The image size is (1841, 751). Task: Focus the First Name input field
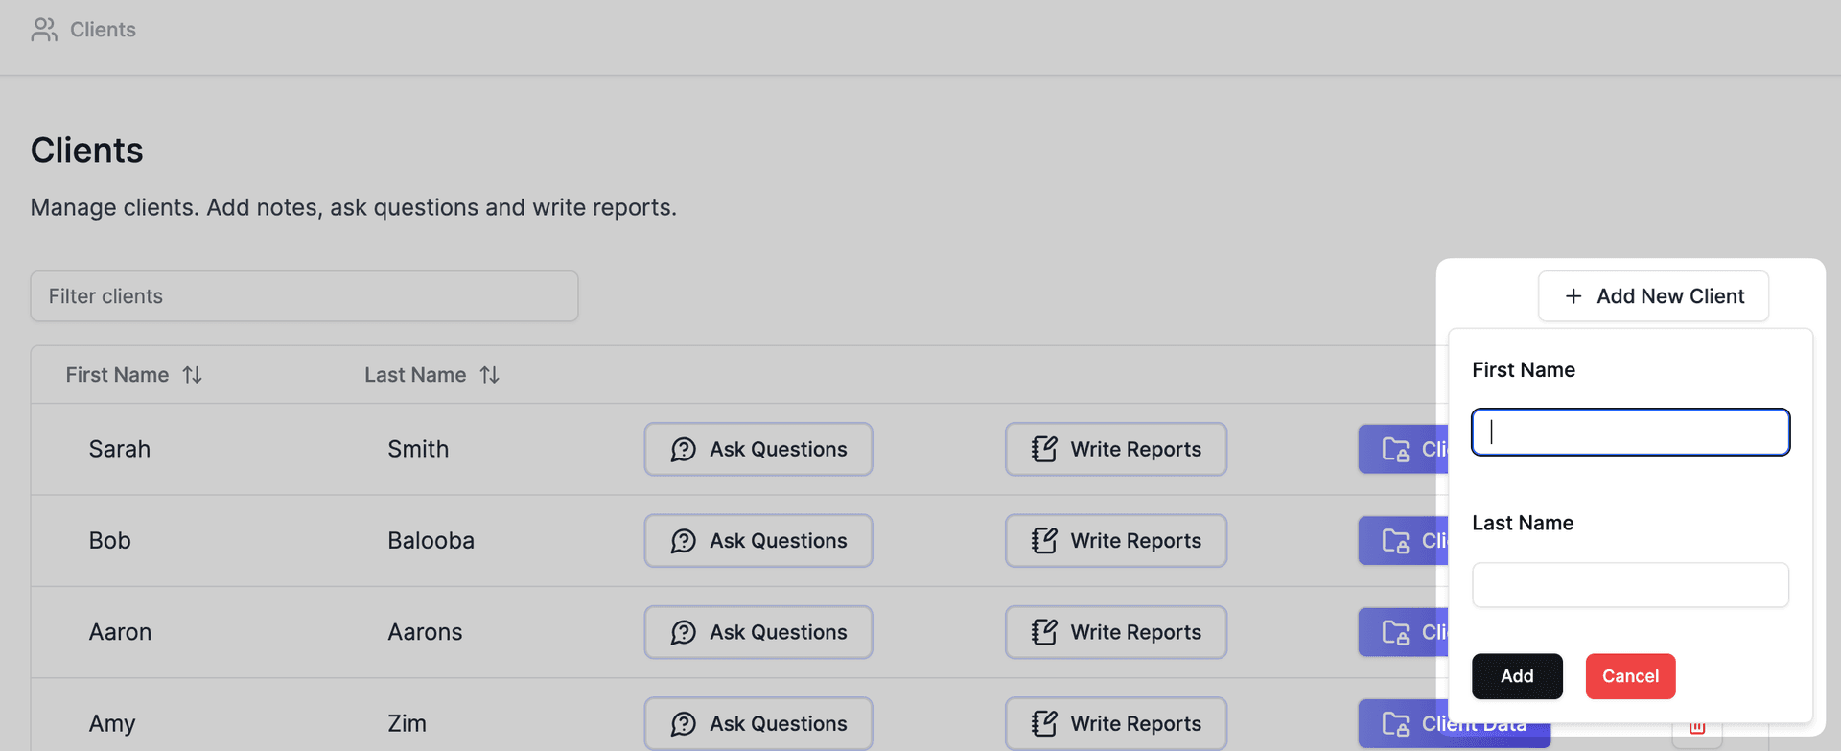coord(1630,433)
